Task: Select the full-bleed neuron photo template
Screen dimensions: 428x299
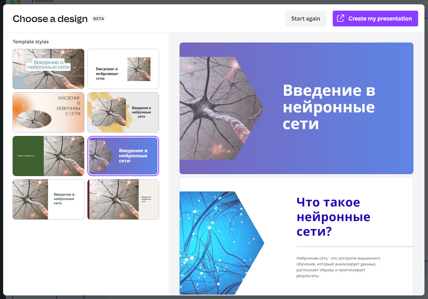Action: 48,69
